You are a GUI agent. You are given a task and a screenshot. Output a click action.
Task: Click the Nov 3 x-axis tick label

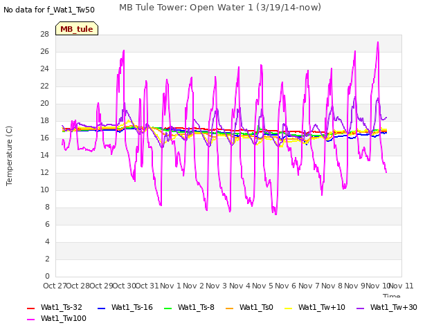point(217,286)
